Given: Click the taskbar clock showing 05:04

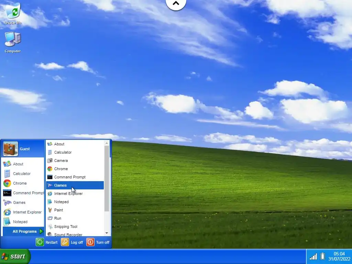Looking at the screenshot, I should (x=339, y=254).
